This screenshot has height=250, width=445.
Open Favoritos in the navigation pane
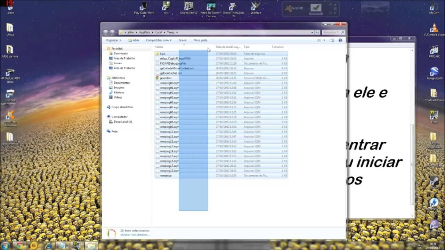117,49
